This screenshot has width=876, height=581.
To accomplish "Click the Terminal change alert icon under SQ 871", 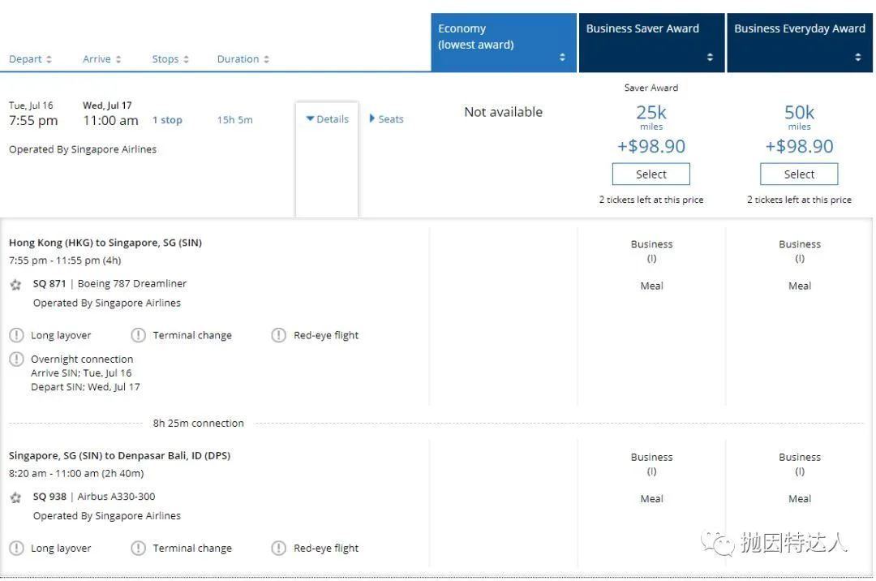I will click(x=138, y=335).
